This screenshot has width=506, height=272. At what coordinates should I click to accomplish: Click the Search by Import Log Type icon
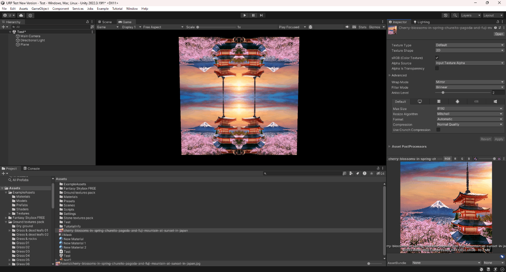point(364,174)
